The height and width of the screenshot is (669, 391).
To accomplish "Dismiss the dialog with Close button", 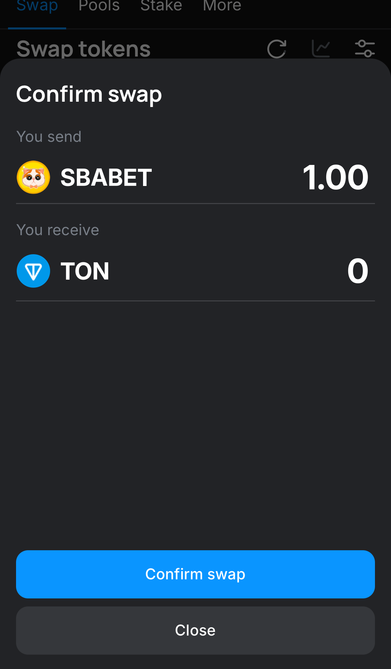I will pos(195,631).
